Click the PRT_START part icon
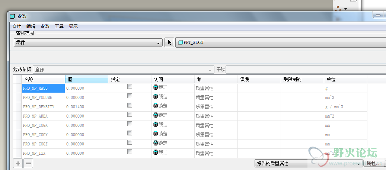 coord(181,42)
